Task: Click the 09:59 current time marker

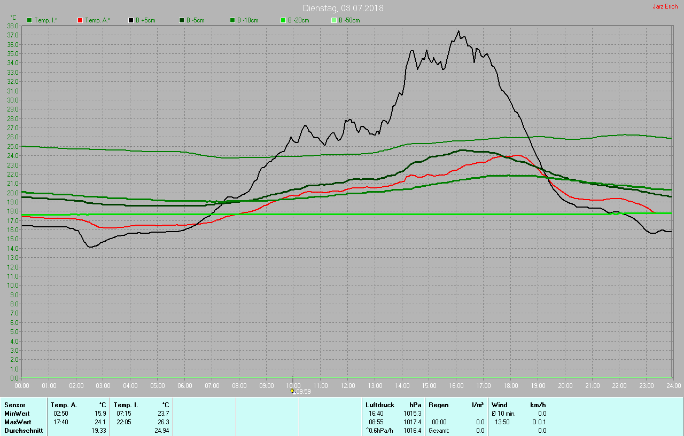Action: (x=300, y=392)
